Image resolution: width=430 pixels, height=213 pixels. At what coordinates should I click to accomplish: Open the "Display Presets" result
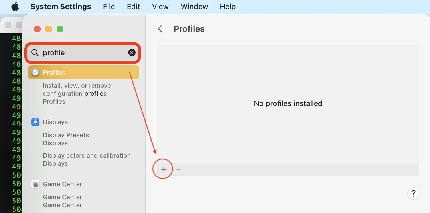point(66,135)
